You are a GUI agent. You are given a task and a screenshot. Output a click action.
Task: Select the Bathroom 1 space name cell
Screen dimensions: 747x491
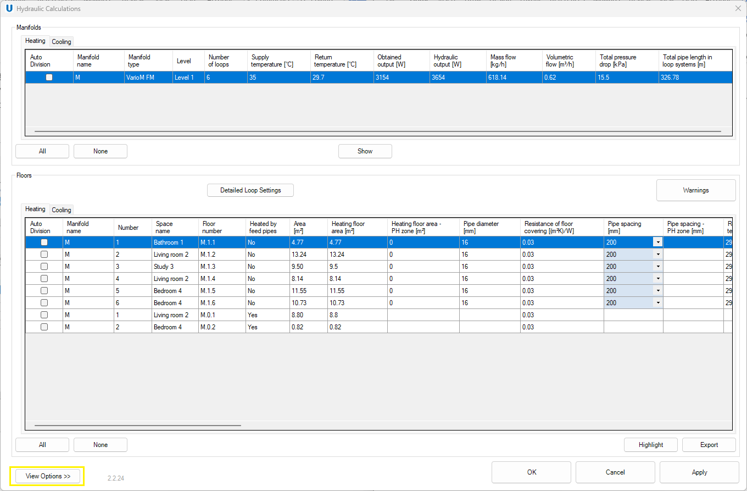pyautogui.click(x=175, y=242)
